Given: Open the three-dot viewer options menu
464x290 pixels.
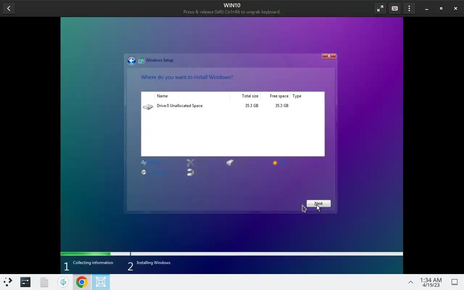Looking at the screenshot, I should 409,8.
